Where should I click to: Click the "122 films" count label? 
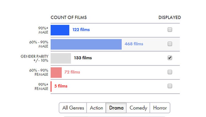81,30
